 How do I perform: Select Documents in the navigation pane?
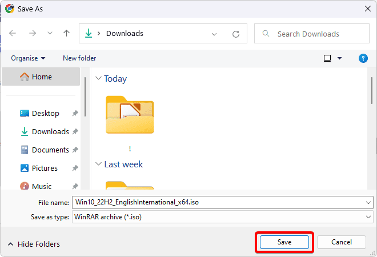45,150
